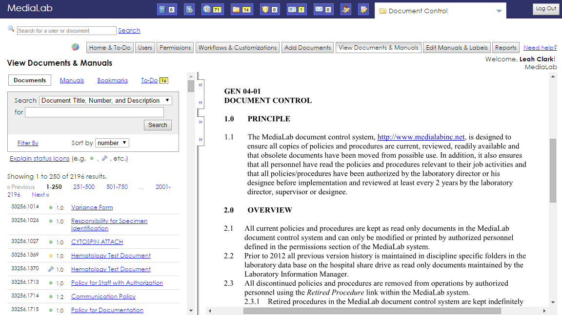Open the Communication Policy document
The image size is (562, 315).
click(x=103, y=296)
